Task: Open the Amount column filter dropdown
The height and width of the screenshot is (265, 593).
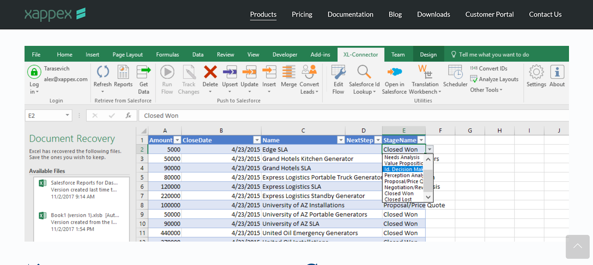Action: point(177,140)
